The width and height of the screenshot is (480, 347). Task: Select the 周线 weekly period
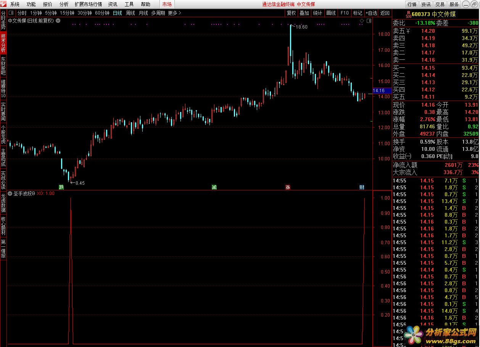[x=130, y=13]
